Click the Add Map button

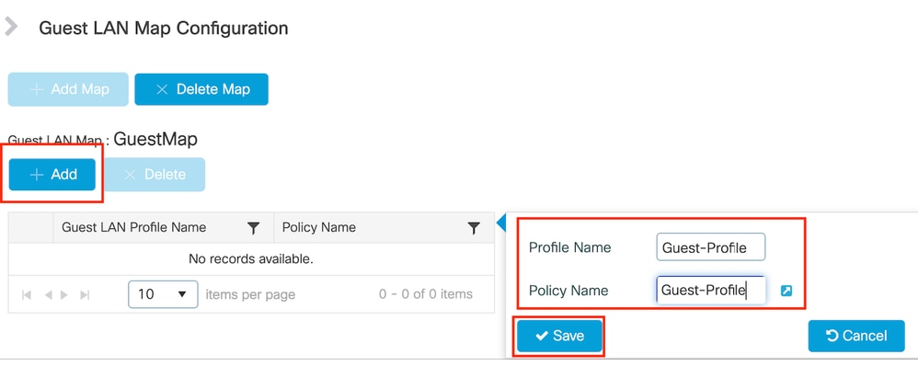tap(68, 89)
